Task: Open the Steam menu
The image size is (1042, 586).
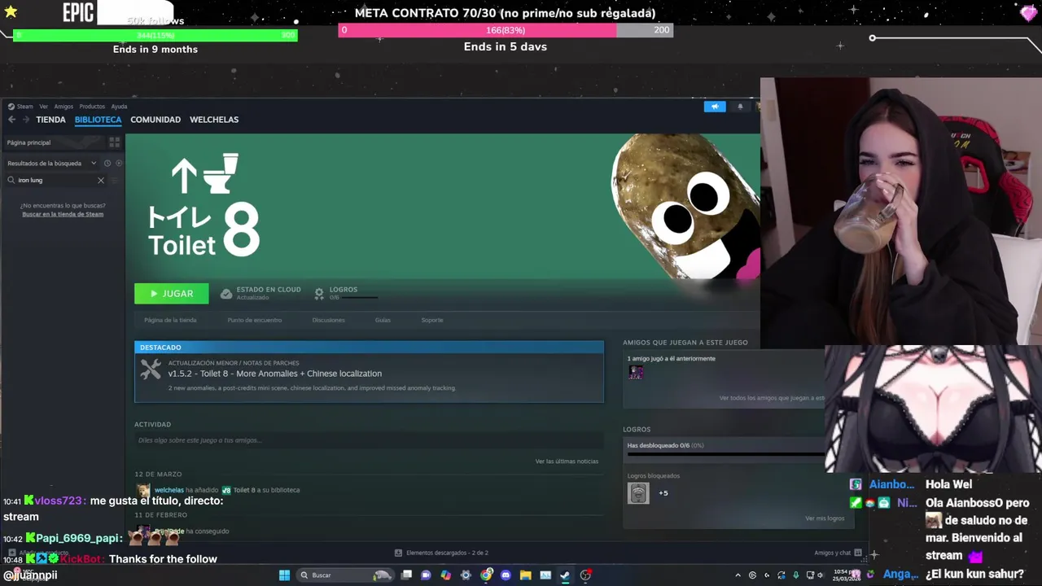Action: coord(21,107)
